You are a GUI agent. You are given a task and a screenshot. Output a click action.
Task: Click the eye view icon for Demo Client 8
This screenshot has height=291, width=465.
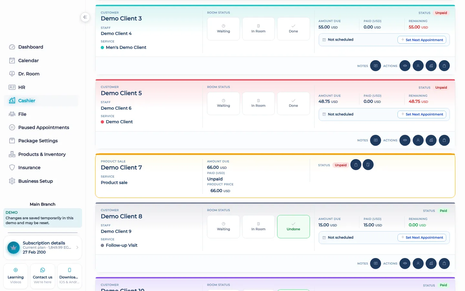click(x=405, y=264)
